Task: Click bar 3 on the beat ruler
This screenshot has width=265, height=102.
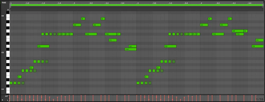Action: click(x=138, y=3)
